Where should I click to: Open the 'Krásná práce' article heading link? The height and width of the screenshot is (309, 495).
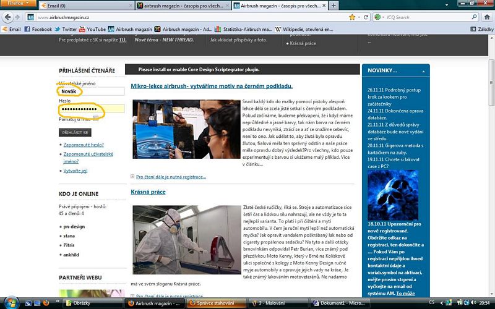[148, 192]
